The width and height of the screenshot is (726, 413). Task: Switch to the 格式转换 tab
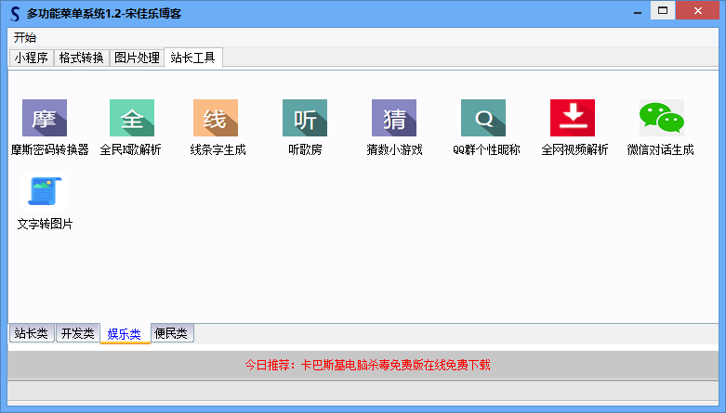click(x=81, y=58)
